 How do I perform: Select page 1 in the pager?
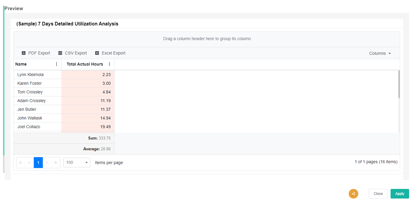[x=38, y=163]
